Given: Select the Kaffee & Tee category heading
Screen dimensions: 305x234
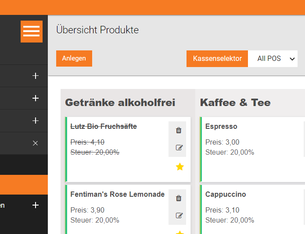Looking at the screenshot, I should coord(235,103).
